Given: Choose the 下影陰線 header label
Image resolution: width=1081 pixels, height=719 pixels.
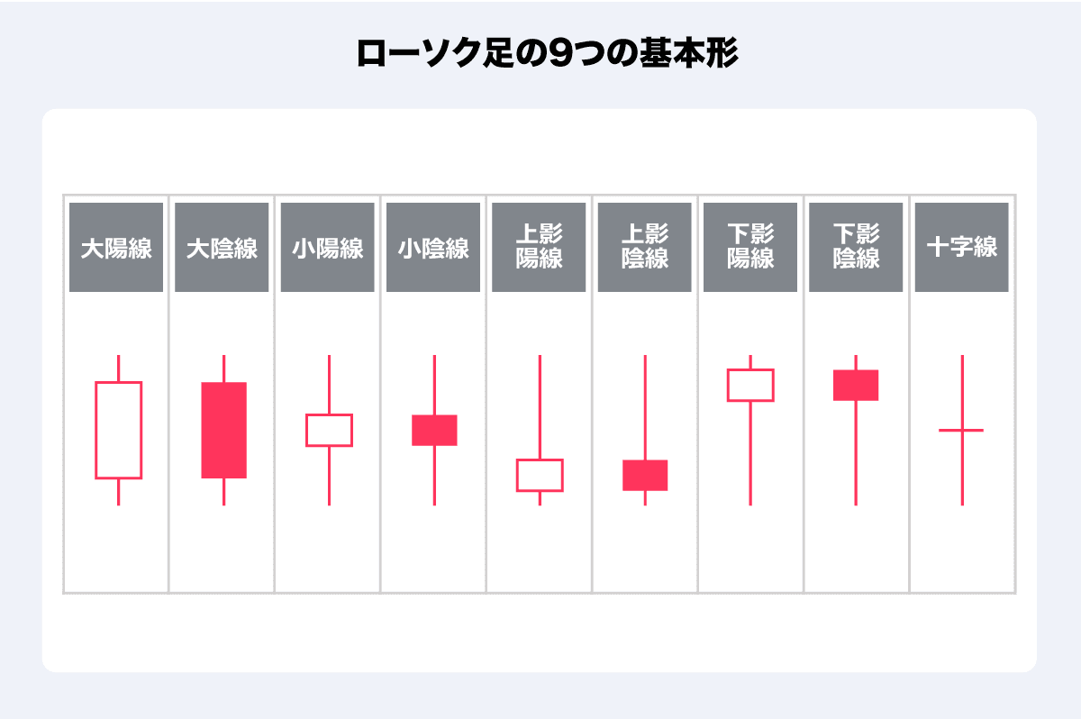Looking at the screenshot, I should [x=856, y=248].
